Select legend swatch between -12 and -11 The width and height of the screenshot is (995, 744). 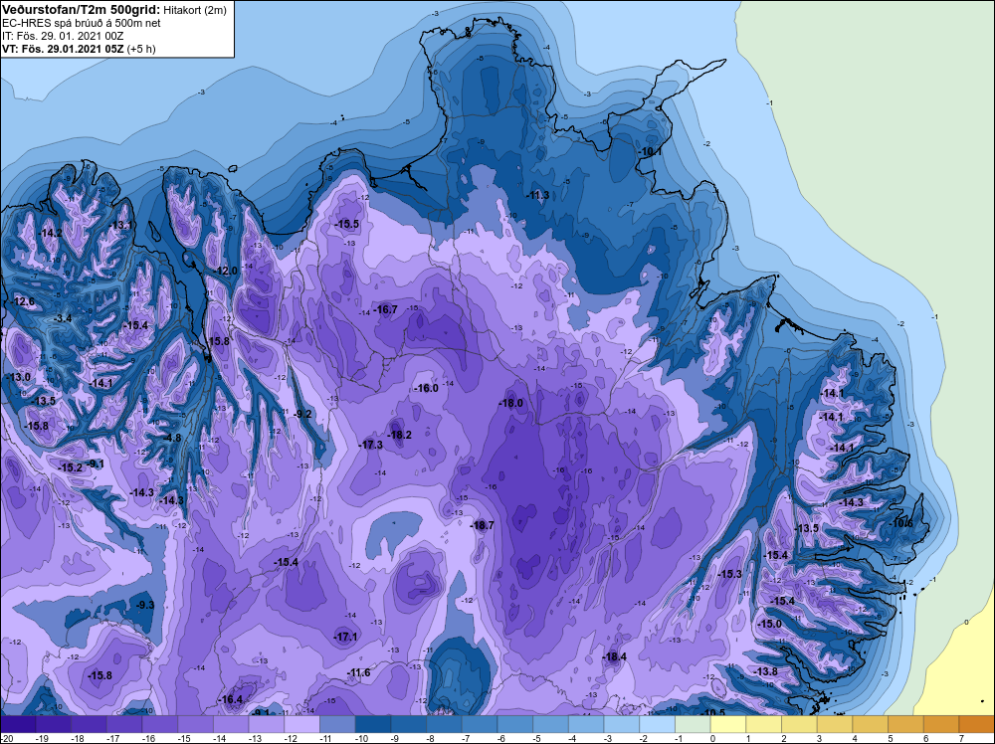click(302, 724)
